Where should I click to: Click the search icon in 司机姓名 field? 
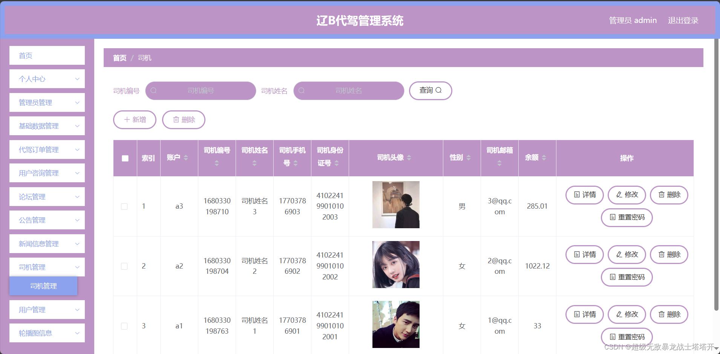coord(302,91)
